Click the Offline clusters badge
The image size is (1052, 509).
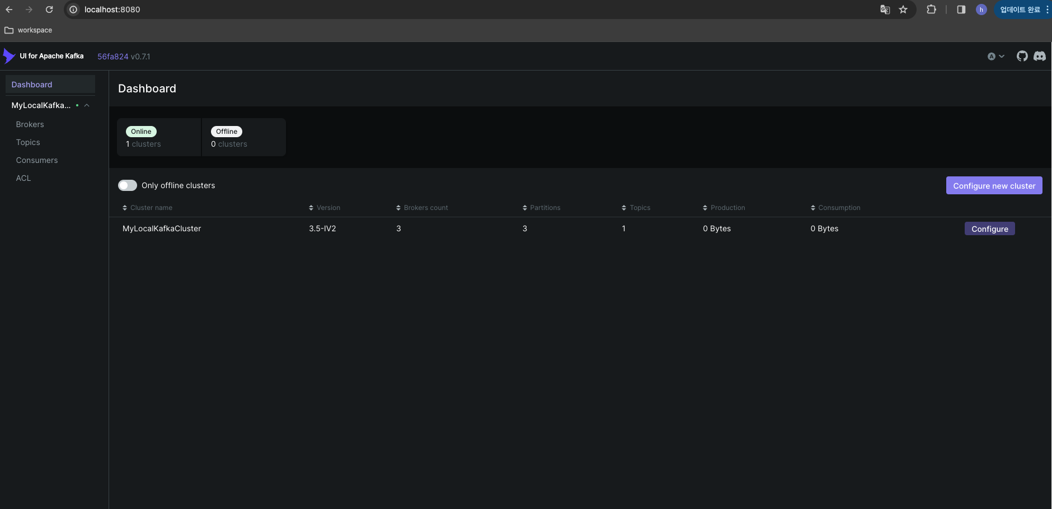(x=227, y=132)
